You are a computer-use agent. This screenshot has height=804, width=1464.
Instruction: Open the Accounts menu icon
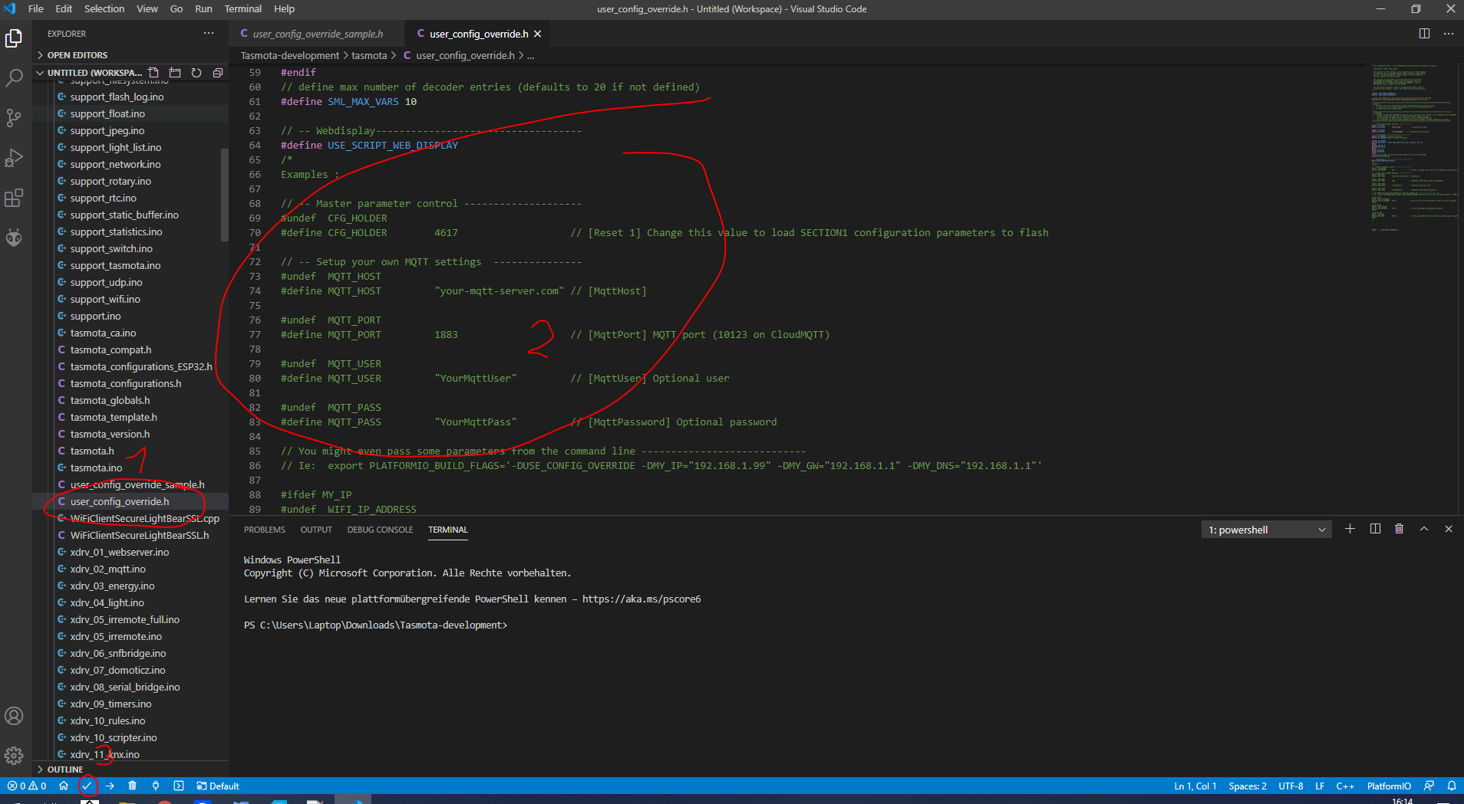pyautogui.click(x=14, y=716)
